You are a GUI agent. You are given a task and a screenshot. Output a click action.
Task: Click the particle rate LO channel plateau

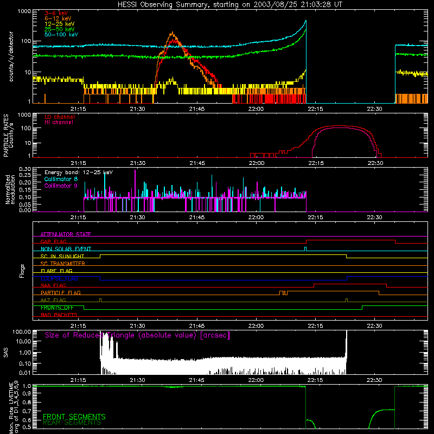339,126
